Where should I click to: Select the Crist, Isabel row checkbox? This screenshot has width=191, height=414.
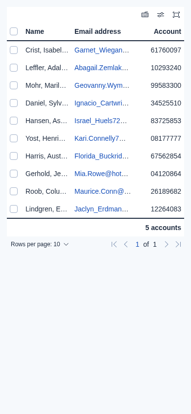(14, 50)
